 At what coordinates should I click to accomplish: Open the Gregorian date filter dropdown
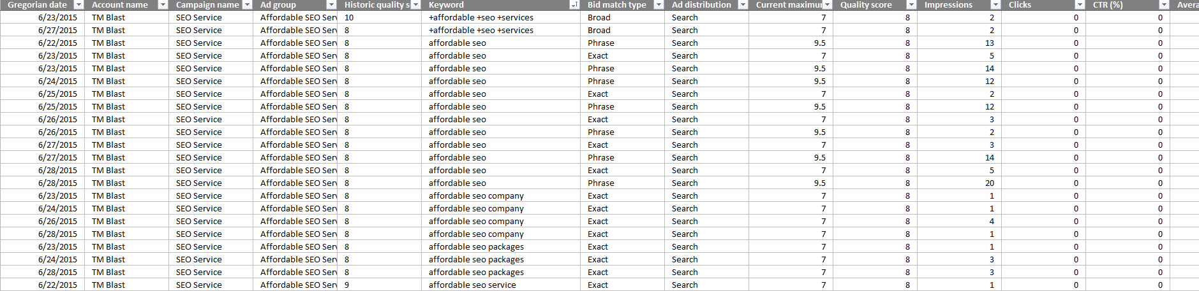click(78, 4)
